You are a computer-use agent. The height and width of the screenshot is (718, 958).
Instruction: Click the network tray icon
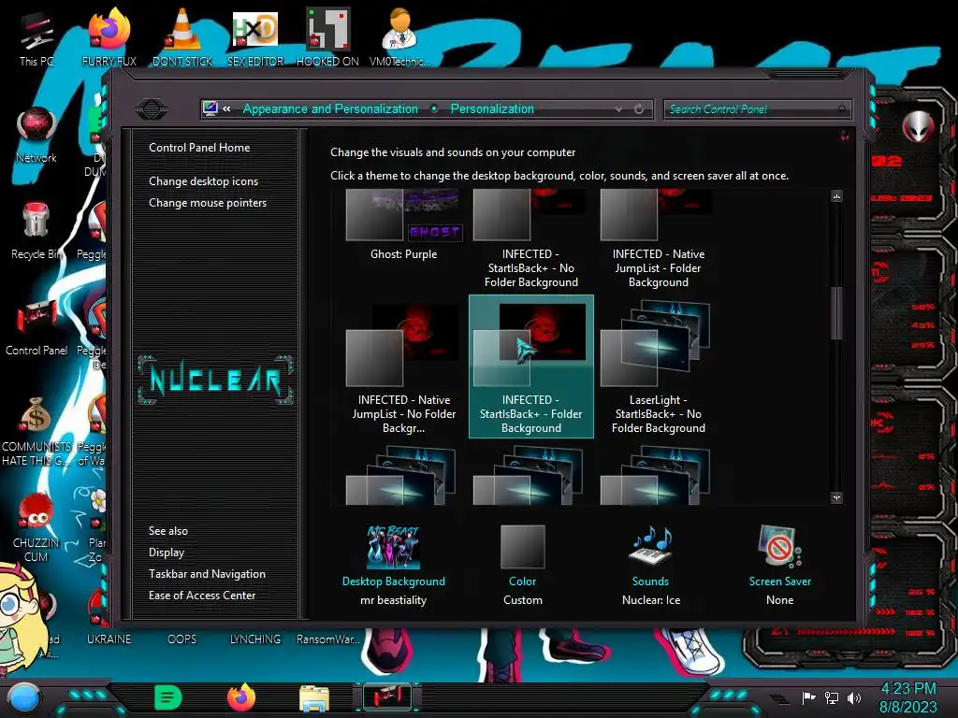coord(832,697)
